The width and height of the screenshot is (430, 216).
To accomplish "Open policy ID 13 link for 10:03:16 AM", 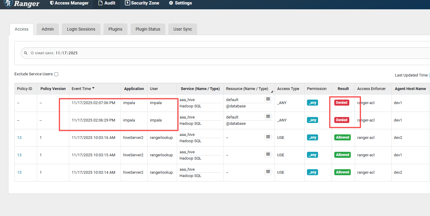I will (x=19, y=138).
